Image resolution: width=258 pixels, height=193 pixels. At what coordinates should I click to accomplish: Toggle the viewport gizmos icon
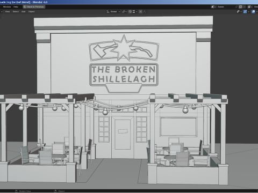(x=245, y=12)
